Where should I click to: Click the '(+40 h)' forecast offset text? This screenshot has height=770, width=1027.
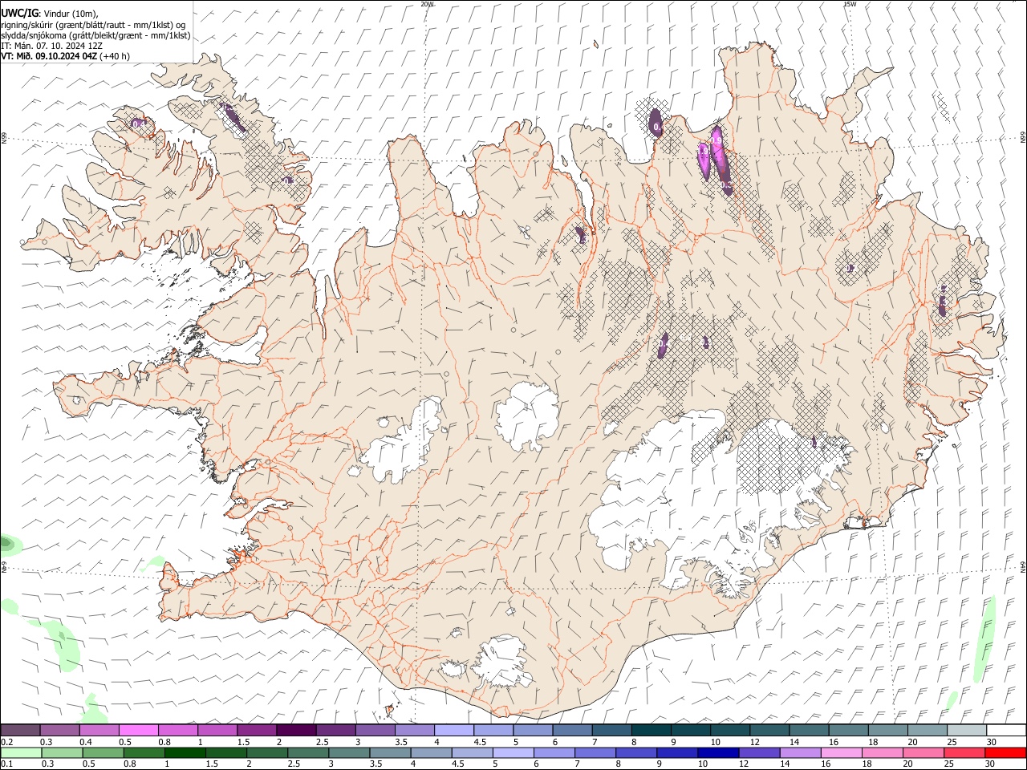pos(116,56)
